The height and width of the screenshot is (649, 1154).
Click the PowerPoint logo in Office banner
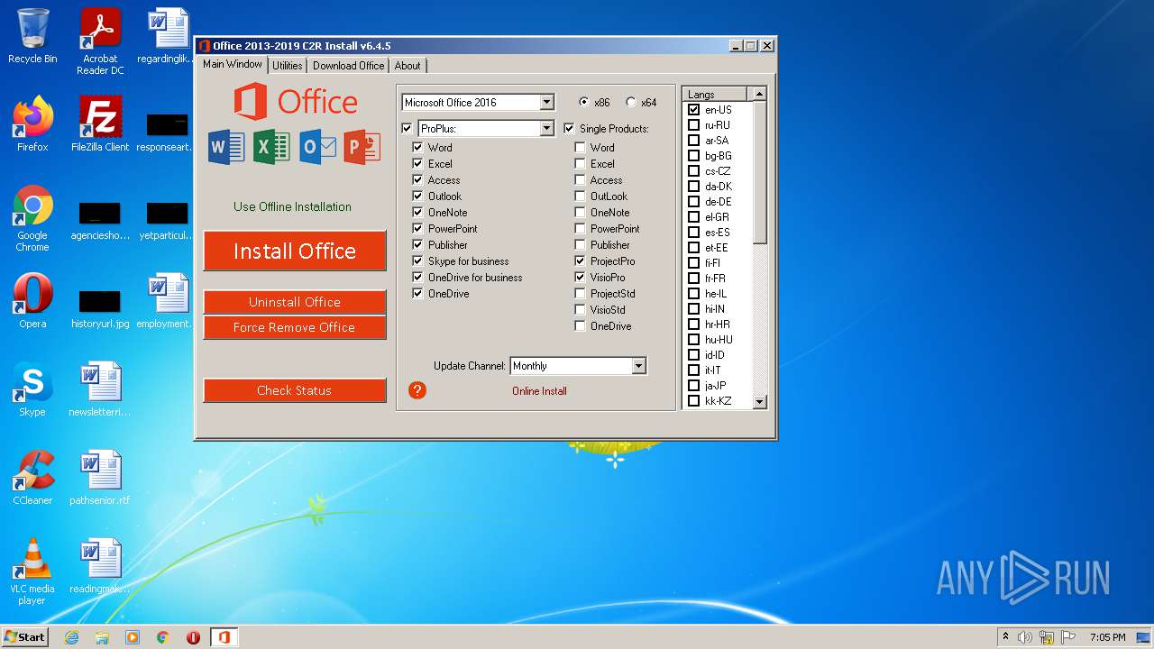tap(362, 147)
